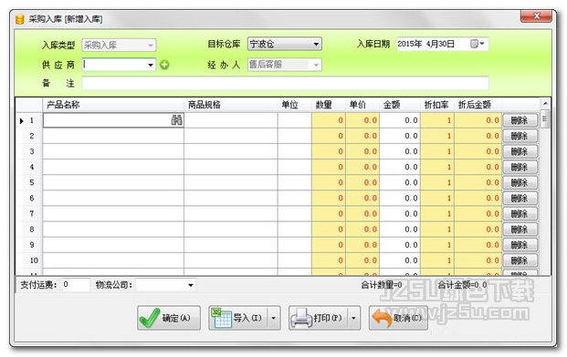Open the 物流公司 dropdown
The height and width of the screenshot is (357, 567).
(190, 285)
